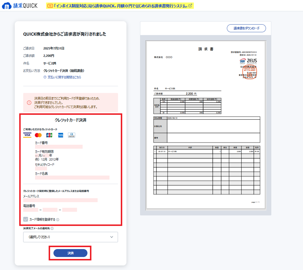The height and width of the screenshot is (270, 303).
Task: Select the Diners Club card icon
Action: (72, 135)
